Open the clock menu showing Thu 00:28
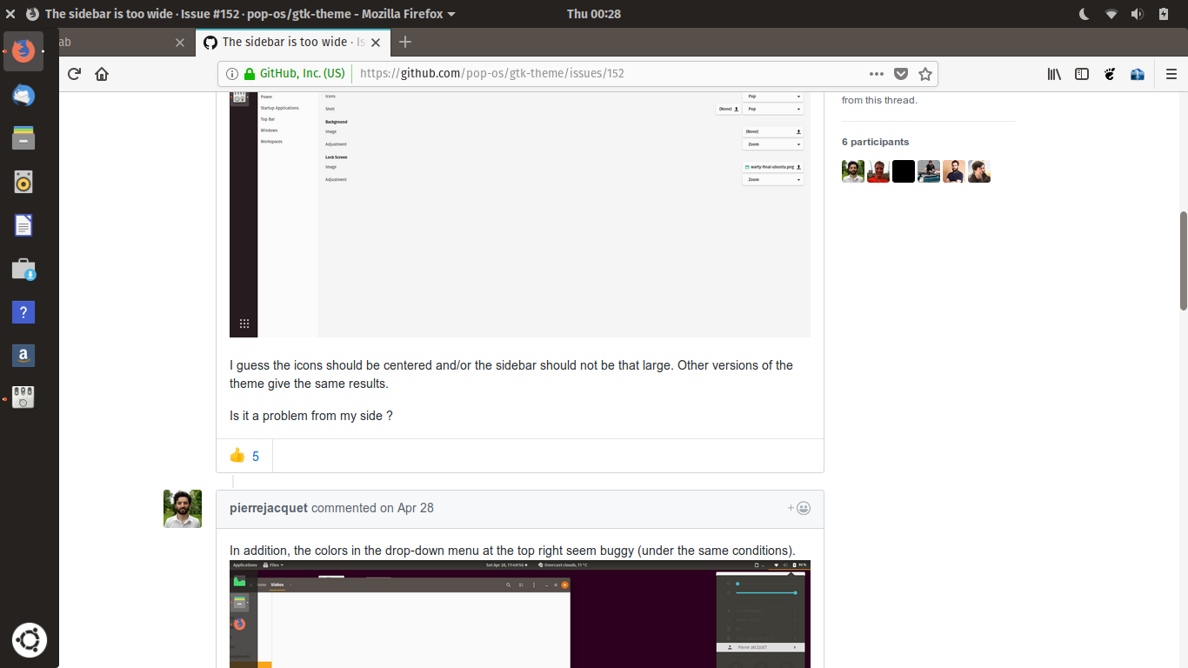1188x668 pixels. tap(594, 13)
